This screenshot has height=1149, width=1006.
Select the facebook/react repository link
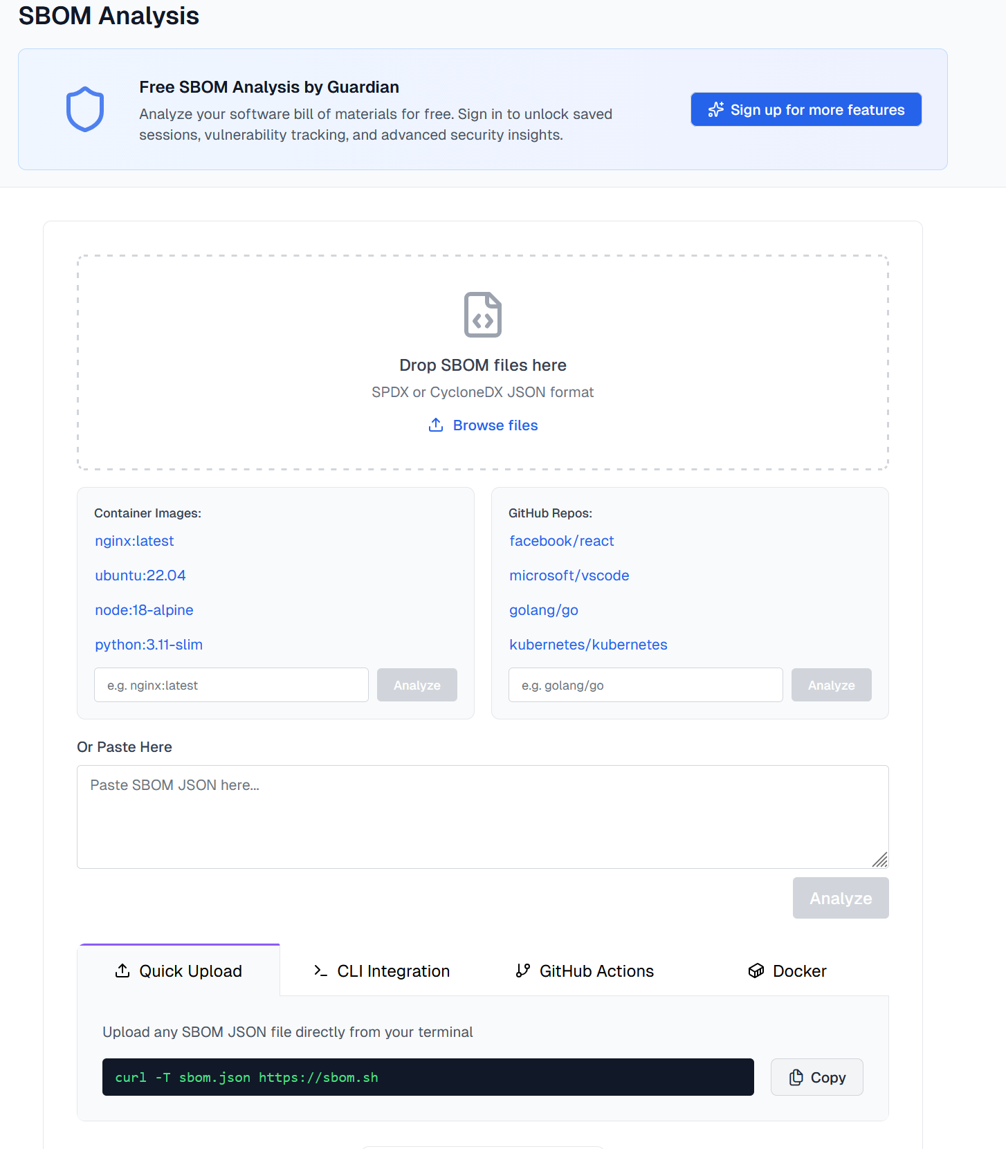[561, 541]
